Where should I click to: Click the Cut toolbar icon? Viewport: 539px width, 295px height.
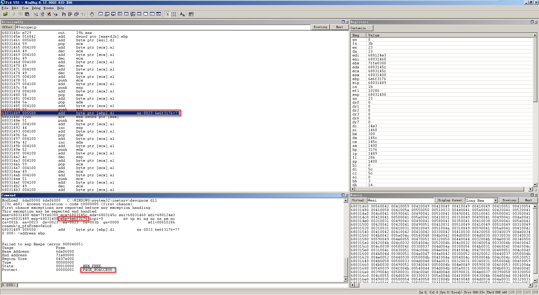tap(14, 14)
